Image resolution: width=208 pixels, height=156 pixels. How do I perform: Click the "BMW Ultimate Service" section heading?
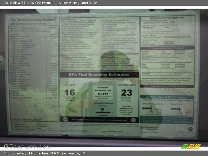[x=109, y=57]
